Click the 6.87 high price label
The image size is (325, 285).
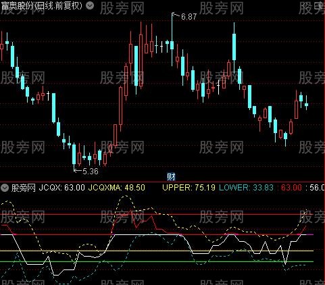(189, 17)
